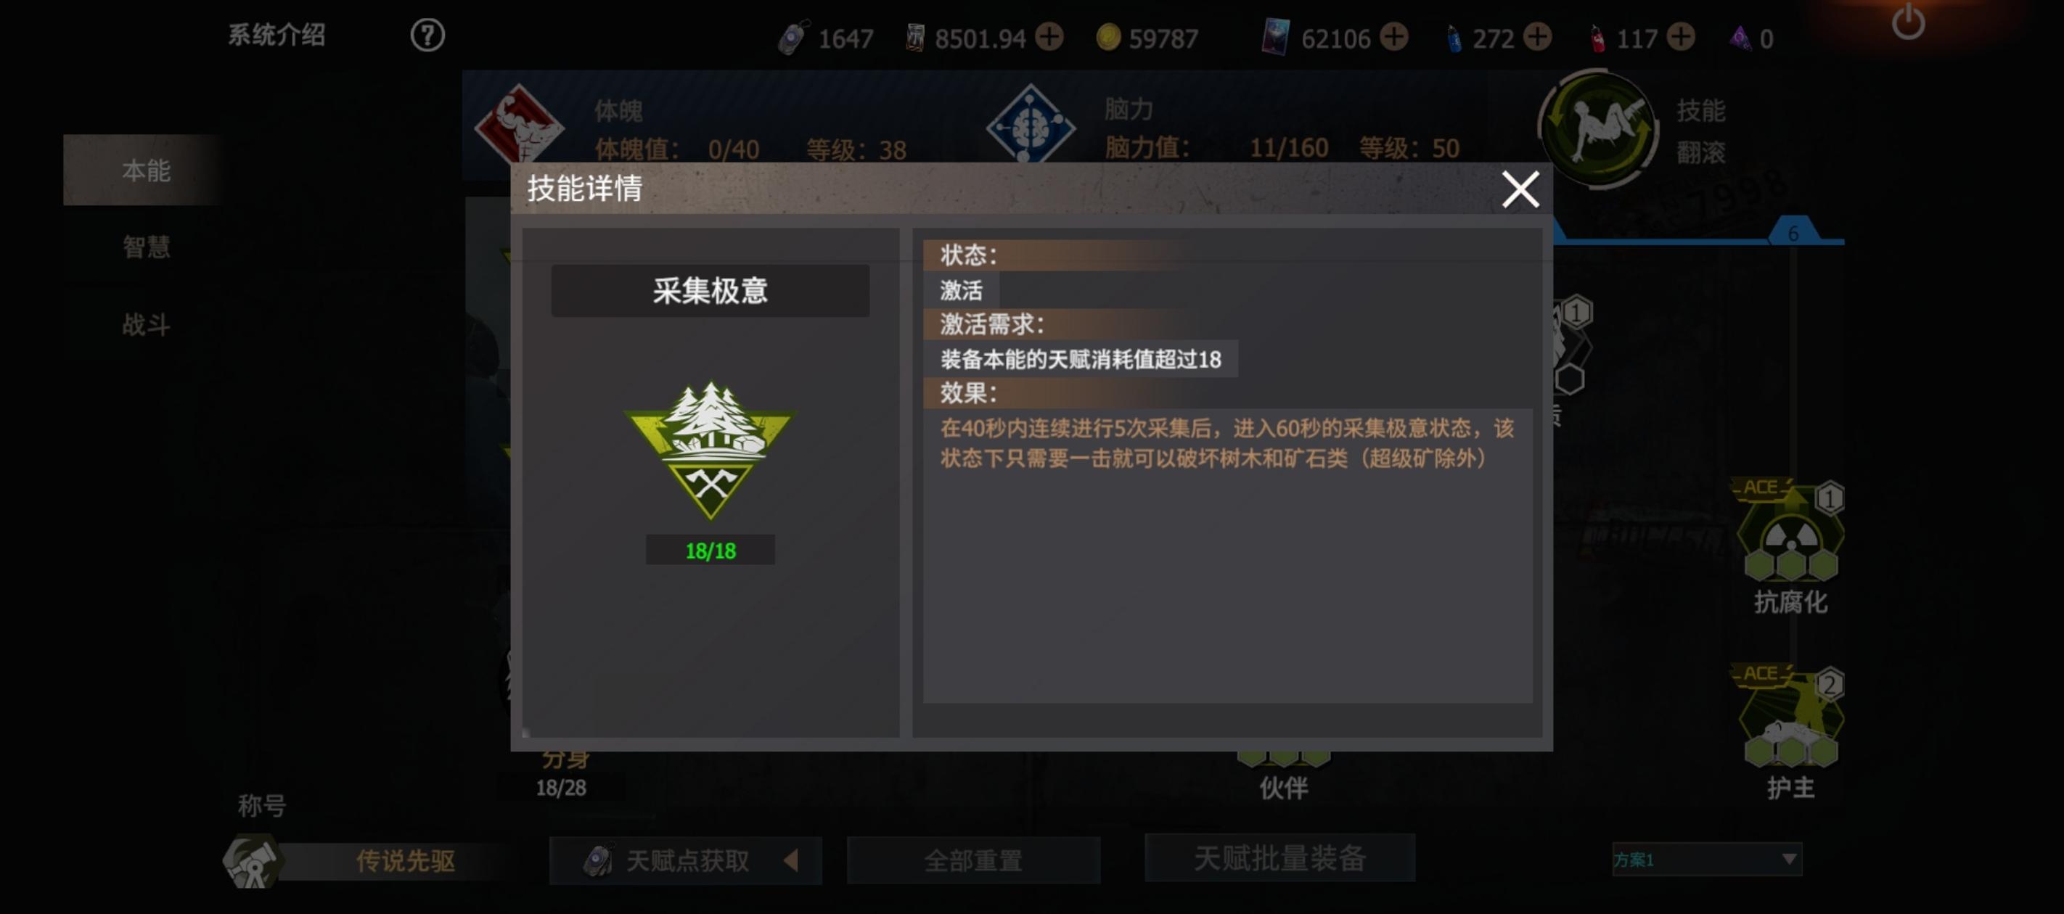
Task: Add more items next to 62106
Action: coord(1394,37)
